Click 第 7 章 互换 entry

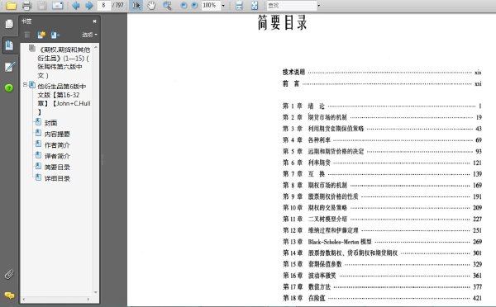382,174
